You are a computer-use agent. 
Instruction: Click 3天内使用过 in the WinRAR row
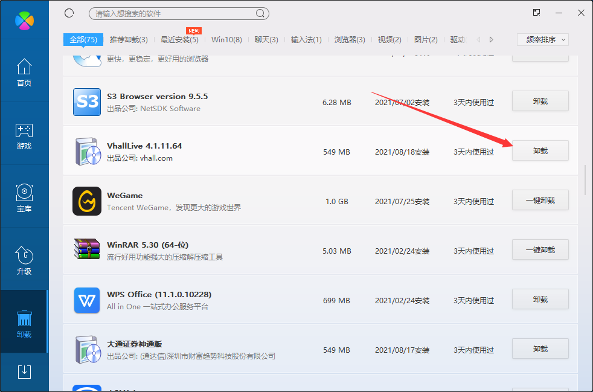click(x=474, y=251)
